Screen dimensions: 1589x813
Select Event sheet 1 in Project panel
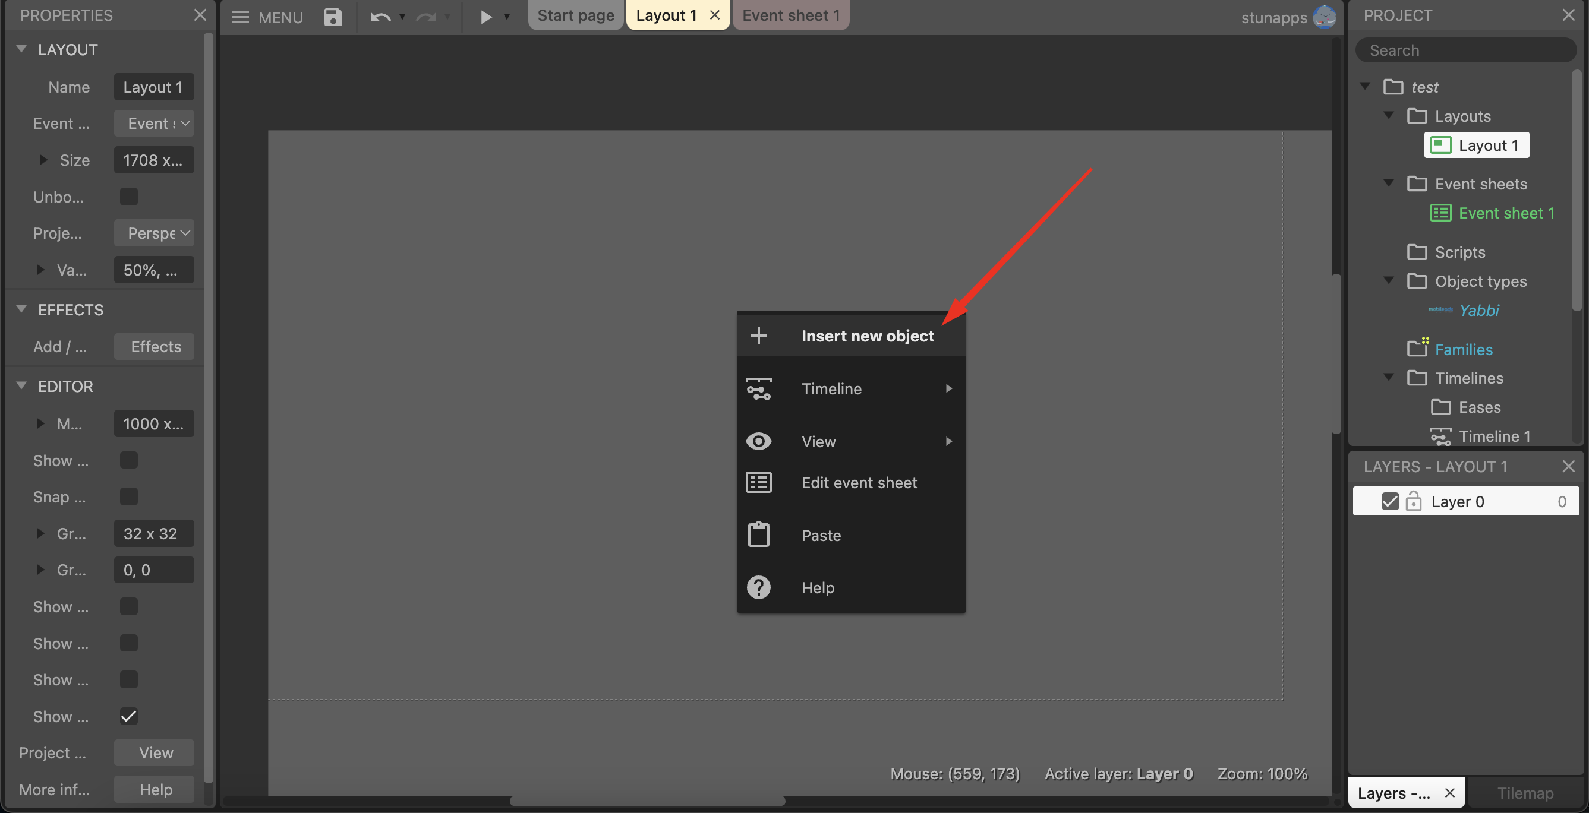pos(1506,213)
